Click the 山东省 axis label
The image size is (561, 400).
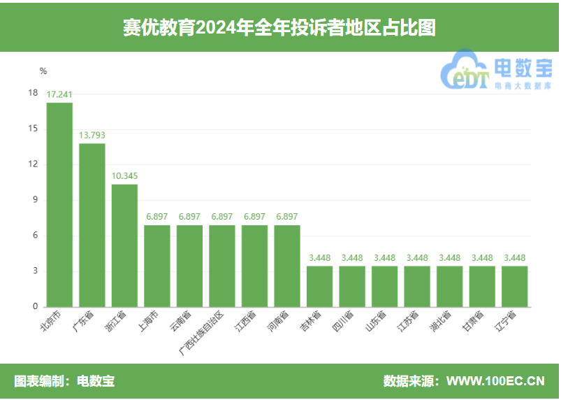(x=376, y=321)
